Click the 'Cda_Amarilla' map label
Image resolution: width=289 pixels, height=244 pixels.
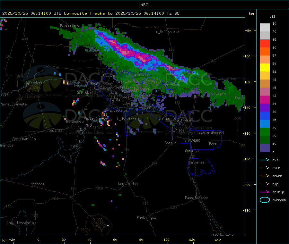(x=24, y=139)
